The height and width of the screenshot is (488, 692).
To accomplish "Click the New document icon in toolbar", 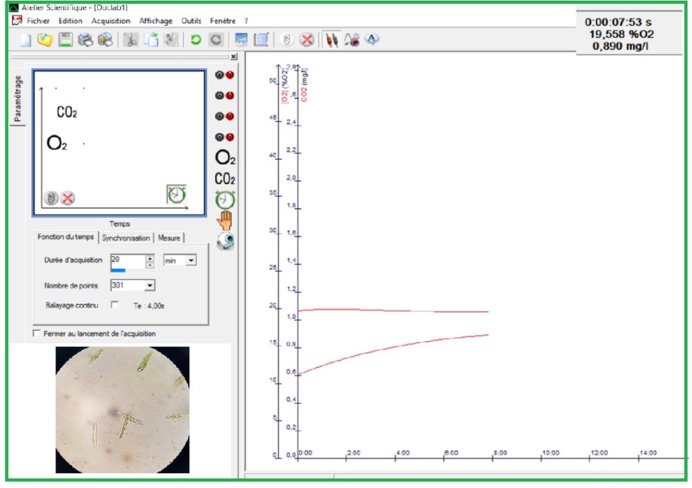I will (25, 40).
